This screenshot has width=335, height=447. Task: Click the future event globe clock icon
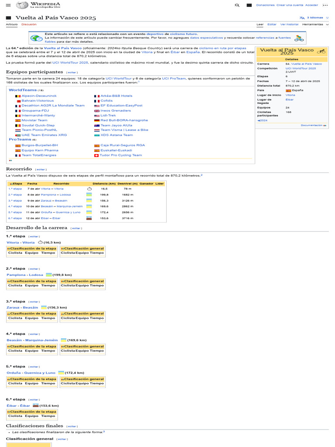click(37, 38)
